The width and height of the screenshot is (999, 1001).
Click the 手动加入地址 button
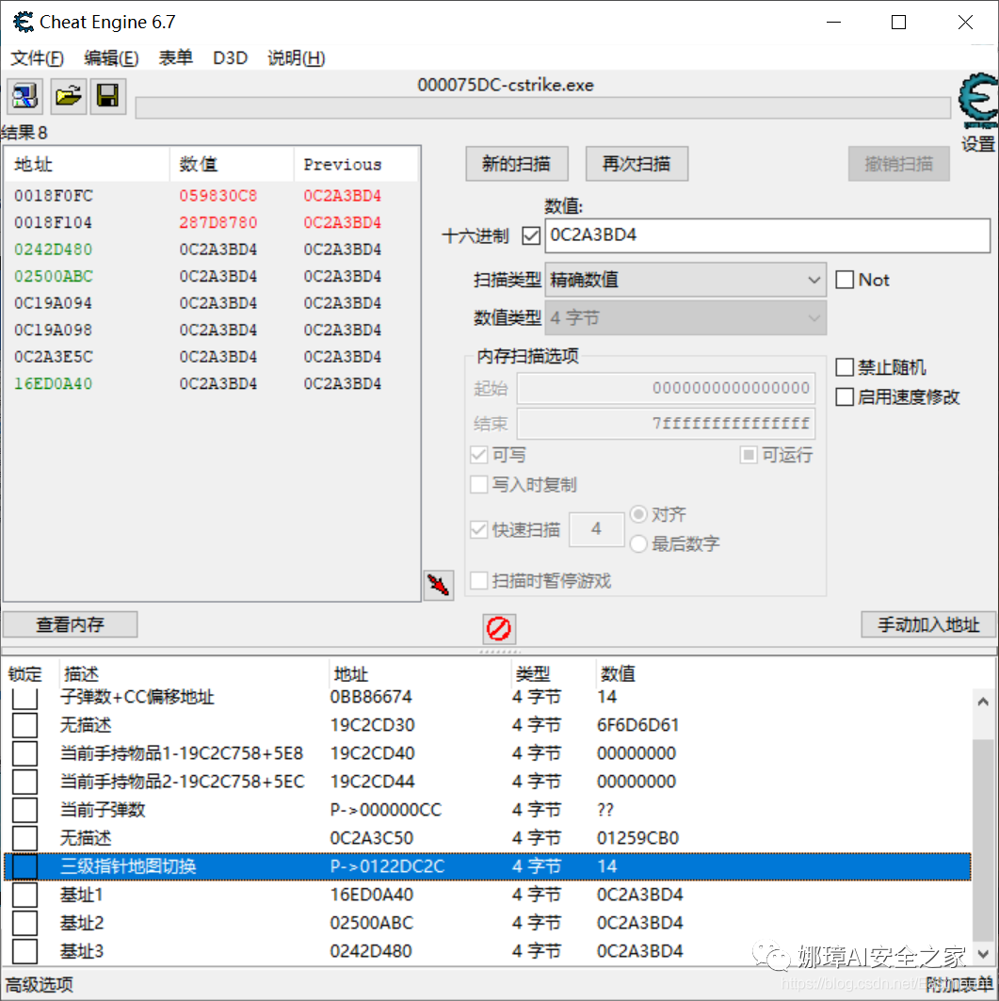[928, 624]
